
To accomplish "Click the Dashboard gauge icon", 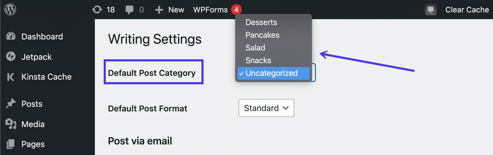I will pyautogui.click(x=11, y=36).
